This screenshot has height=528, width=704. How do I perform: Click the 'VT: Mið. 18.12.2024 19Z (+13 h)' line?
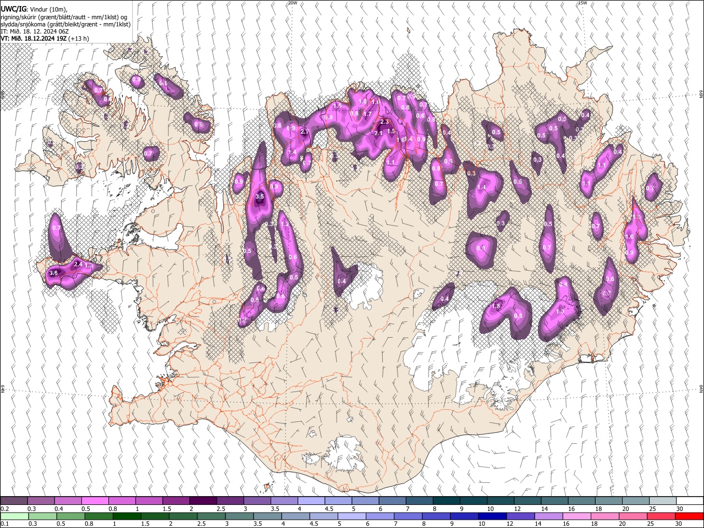(x=45, y=38)
